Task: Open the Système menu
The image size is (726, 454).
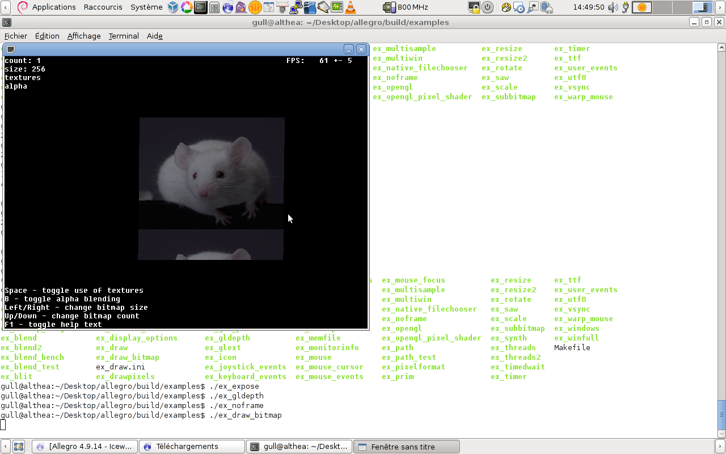Action: point(146,7)
